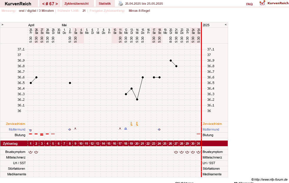The height and width of the screenshot is (183, 289).
Task: Click the Muttermund symbol on cycle day 24
Action: (x=159, y=130)
